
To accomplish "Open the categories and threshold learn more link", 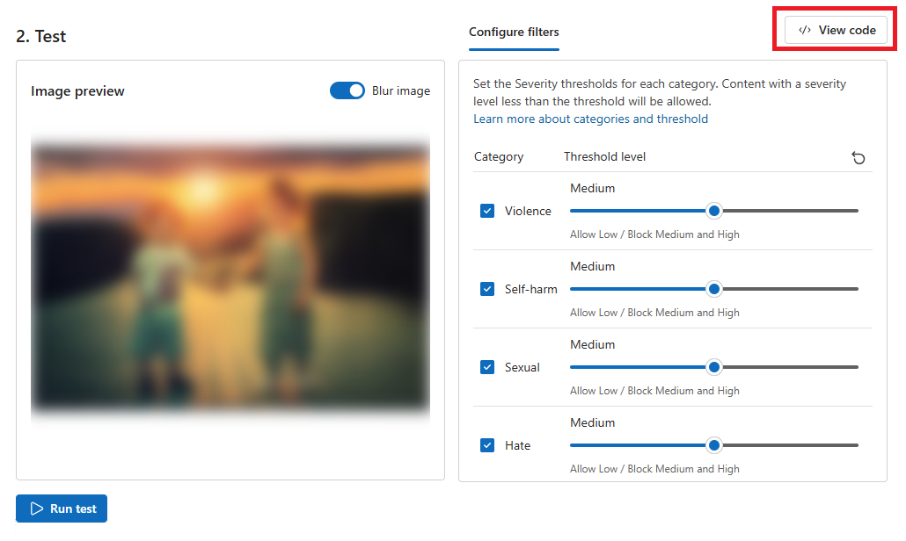I will pos(590,119).
